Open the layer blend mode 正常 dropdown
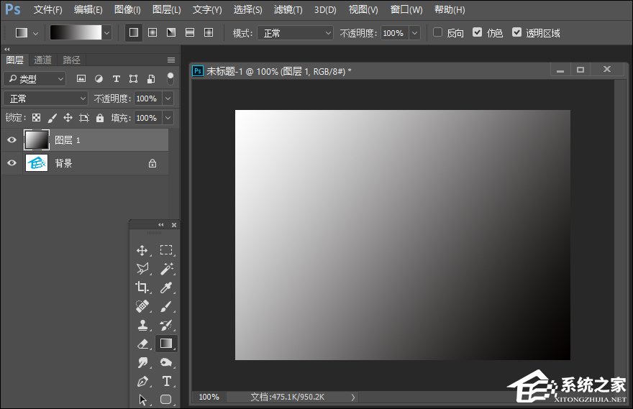 (46, 98)
